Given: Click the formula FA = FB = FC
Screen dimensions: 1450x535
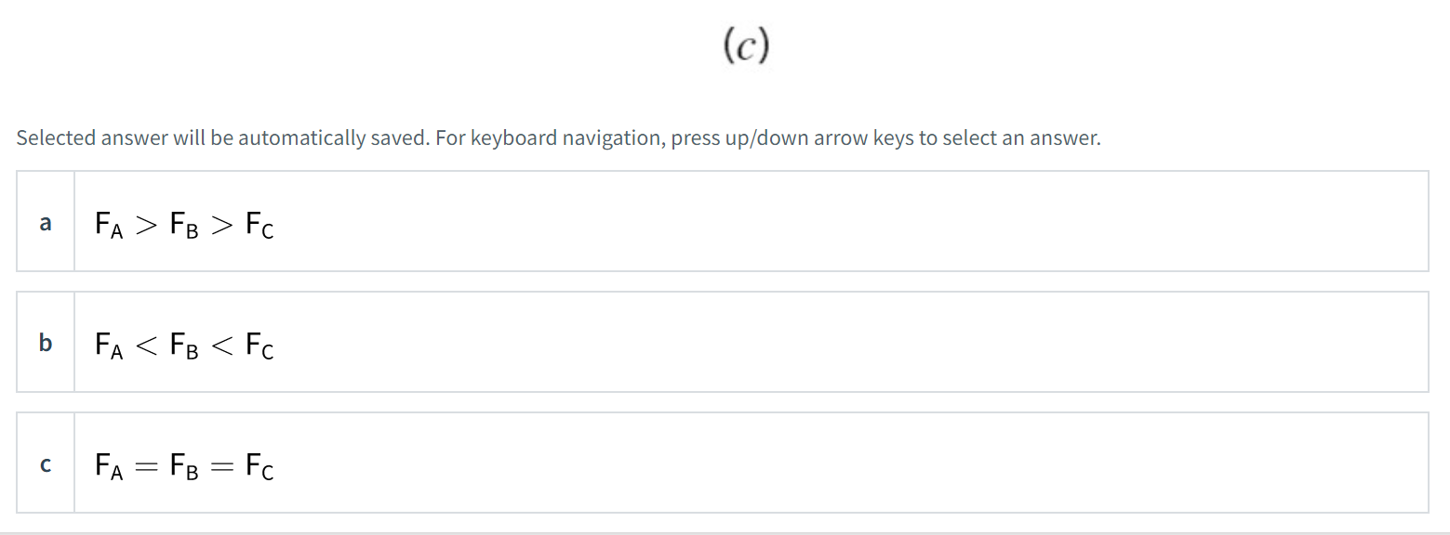Looking at the screenshot, I should point(183,466).
